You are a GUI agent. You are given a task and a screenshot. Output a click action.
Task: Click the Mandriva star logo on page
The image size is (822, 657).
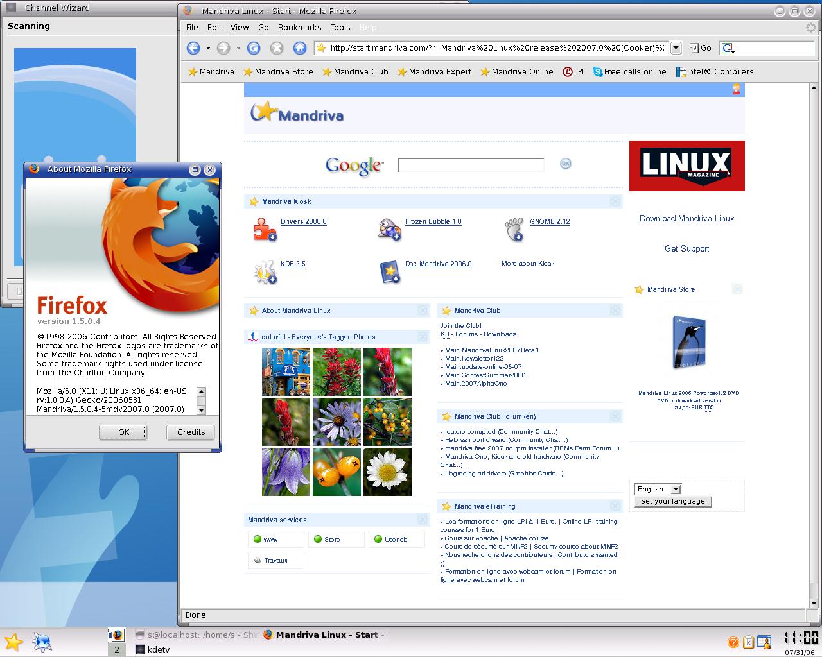[x=297, y=112]
